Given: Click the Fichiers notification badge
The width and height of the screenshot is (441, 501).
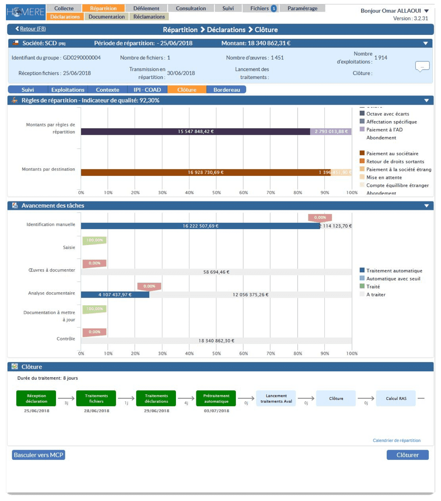Looking at the screenshot, I should point(274,8).
